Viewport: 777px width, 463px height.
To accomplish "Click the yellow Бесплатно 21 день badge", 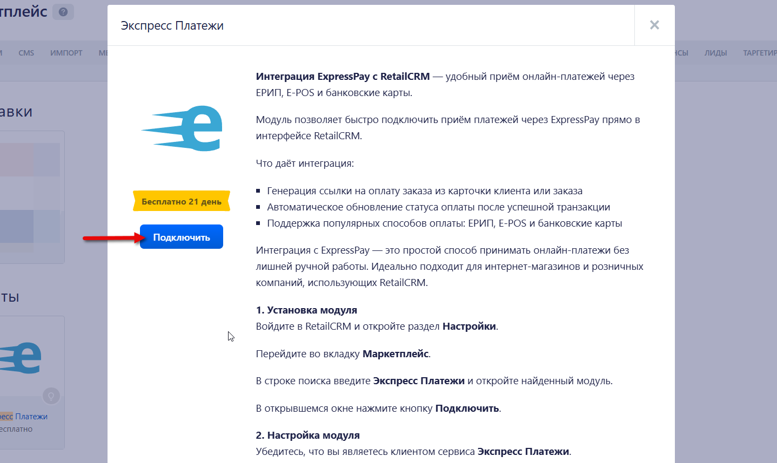I will click(181, 201).
